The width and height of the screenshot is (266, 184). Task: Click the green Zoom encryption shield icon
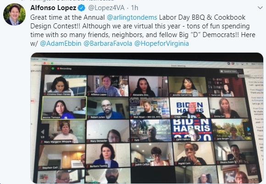pyautogui.click(x=53, y=68)
